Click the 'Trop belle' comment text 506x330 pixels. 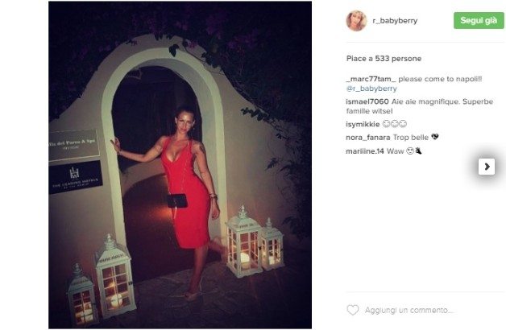click(411, 138)
